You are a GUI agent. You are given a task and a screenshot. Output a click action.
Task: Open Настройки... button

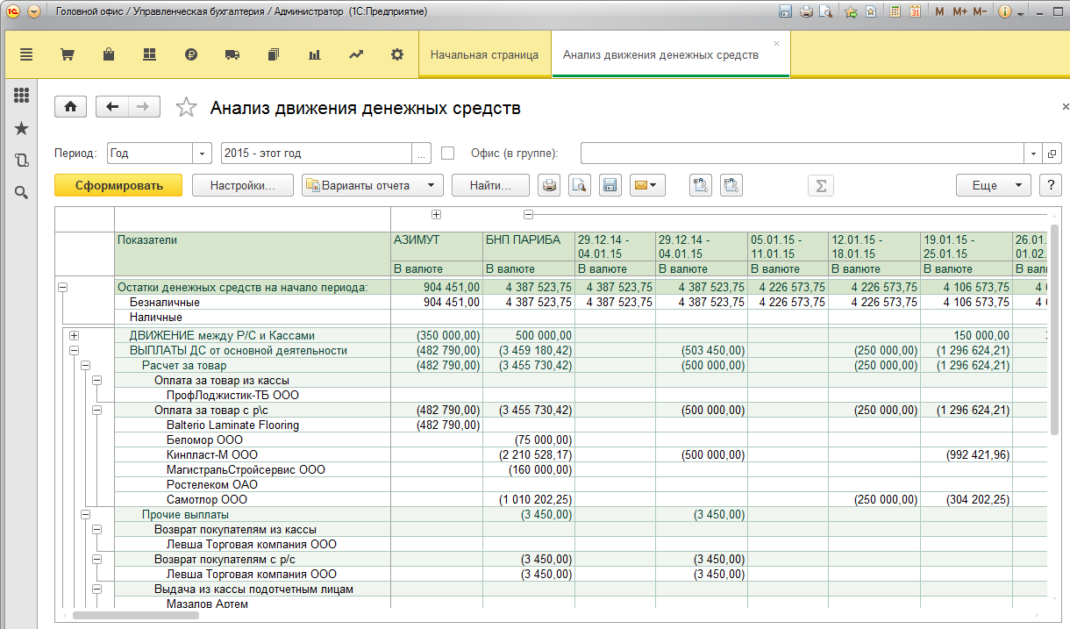coord(243,185)
